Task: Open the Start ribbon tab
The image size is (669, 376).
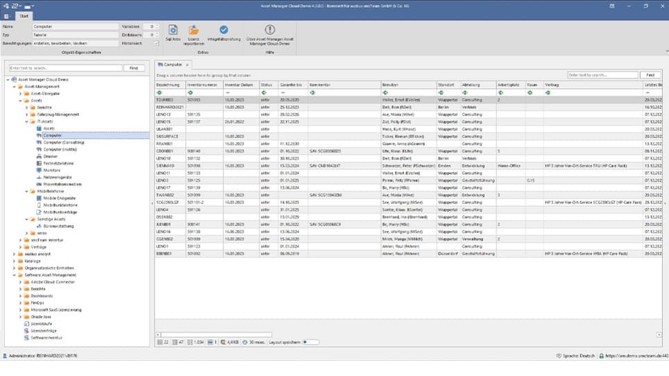Action: [24, 16]
